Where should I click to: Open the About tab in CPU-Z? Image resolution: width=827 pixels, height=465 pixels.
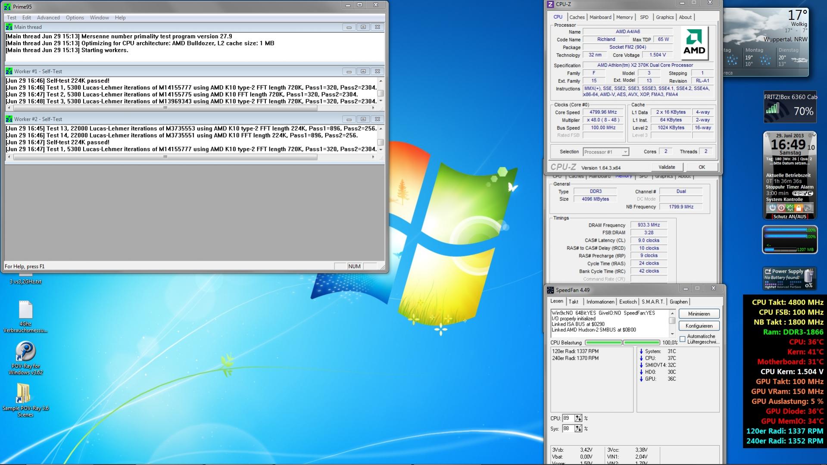pyautogui.click(x=685, y=17)
